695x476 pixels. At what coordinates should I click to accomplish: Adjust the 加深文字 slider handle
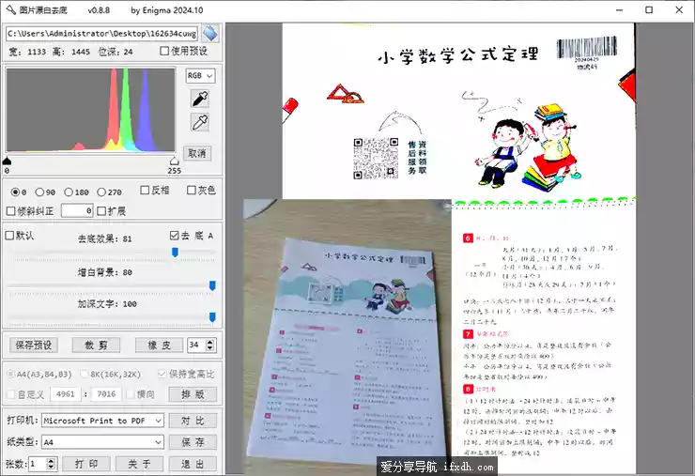(212, 317)
